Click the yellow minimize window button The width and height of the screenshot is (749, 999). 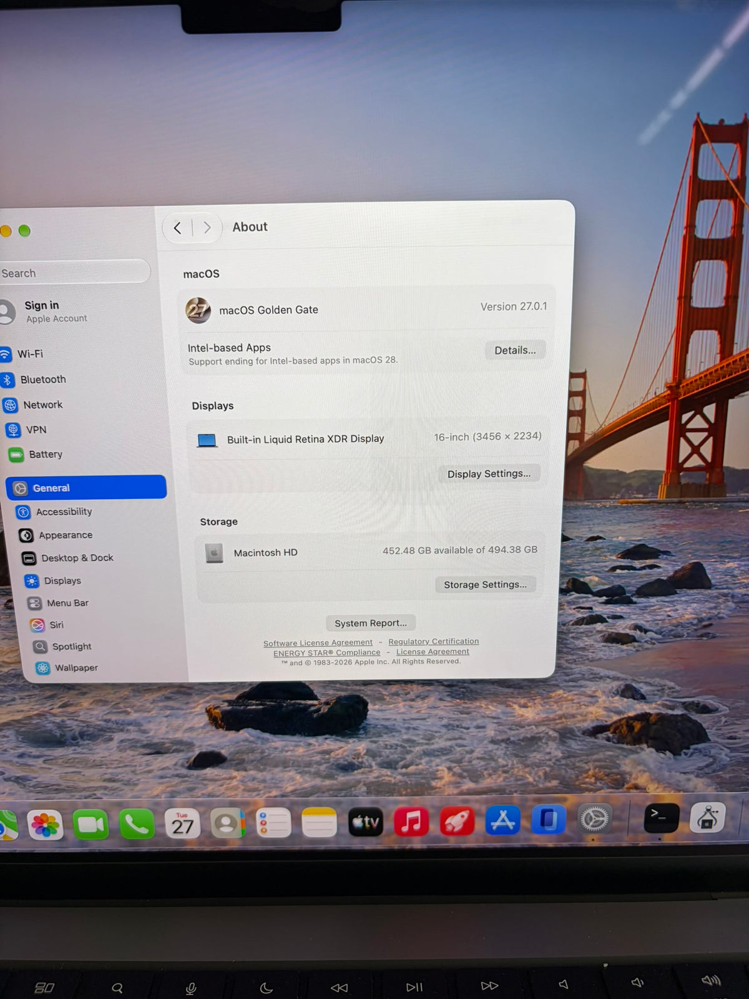point(5,231)
